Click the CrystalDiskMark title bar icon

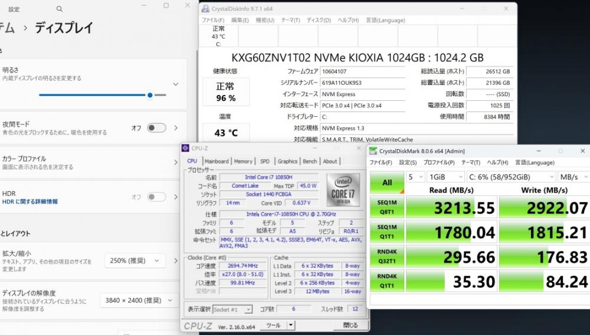(x=373, y=151)
